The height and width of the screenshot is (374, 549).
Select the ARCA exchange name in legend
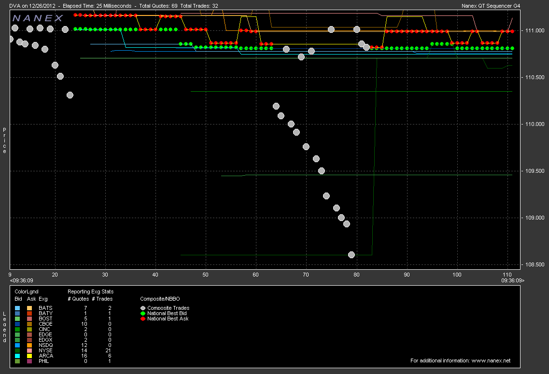(x=46, y=356)
